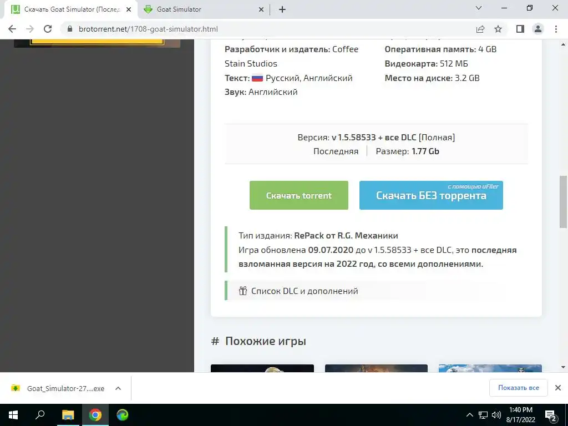
Task: Click 'с помощью uFiler' caption
Action: point(473,186)
